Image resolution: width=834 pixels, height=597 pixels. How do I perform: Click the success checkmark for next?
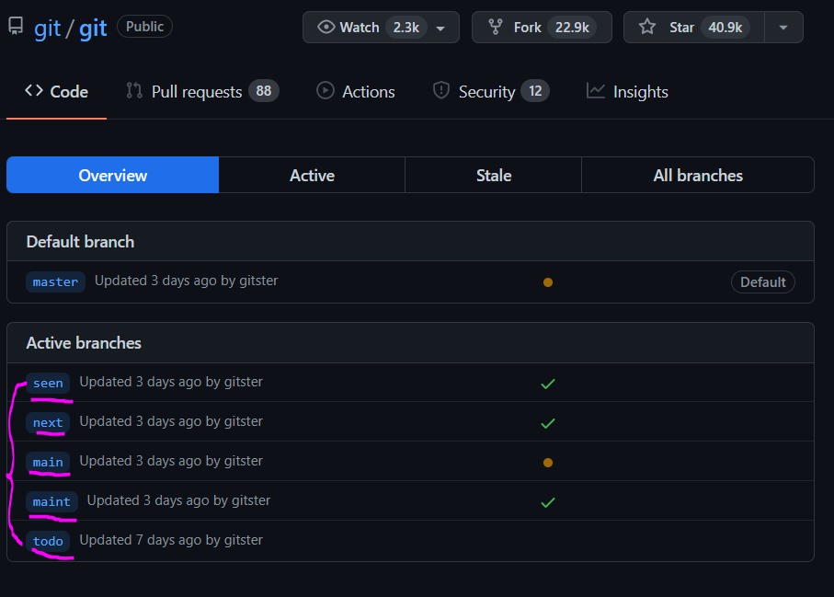pyautogui.click(x=548, y=423)
